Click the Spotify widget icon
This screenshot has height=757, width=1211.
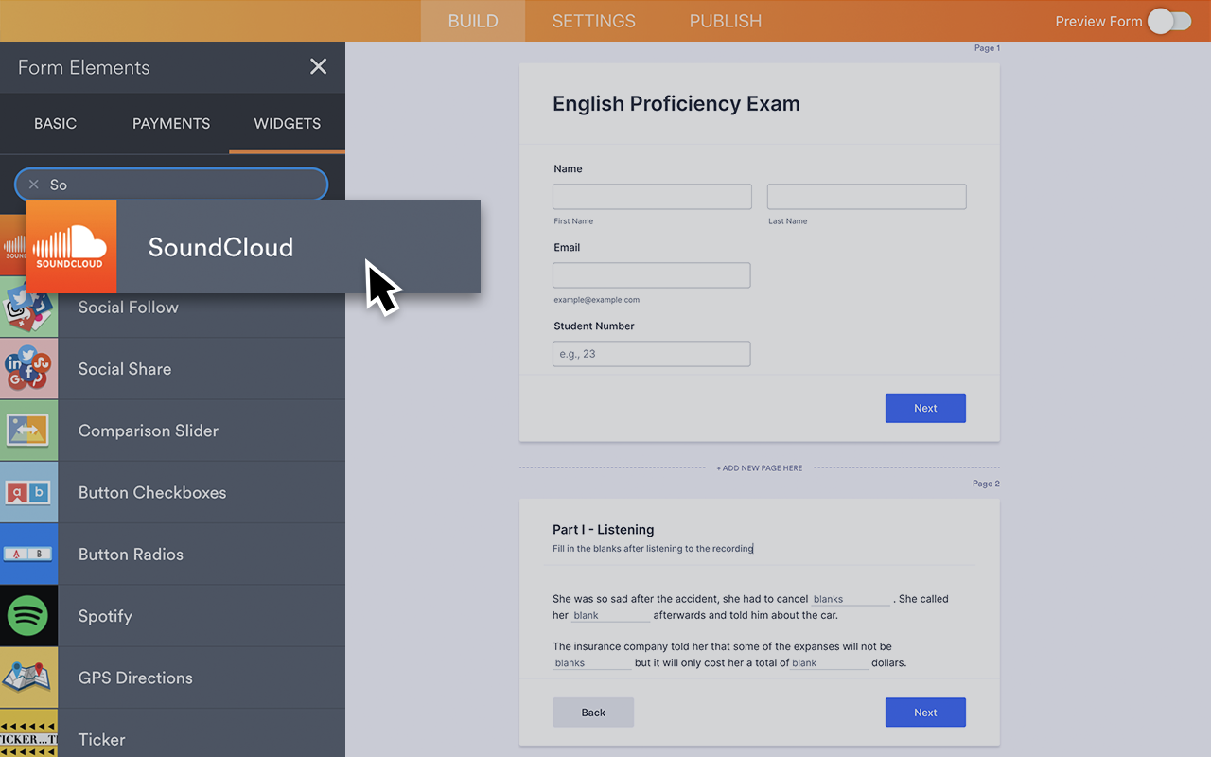pyautogui.click(x=28, y=615)
